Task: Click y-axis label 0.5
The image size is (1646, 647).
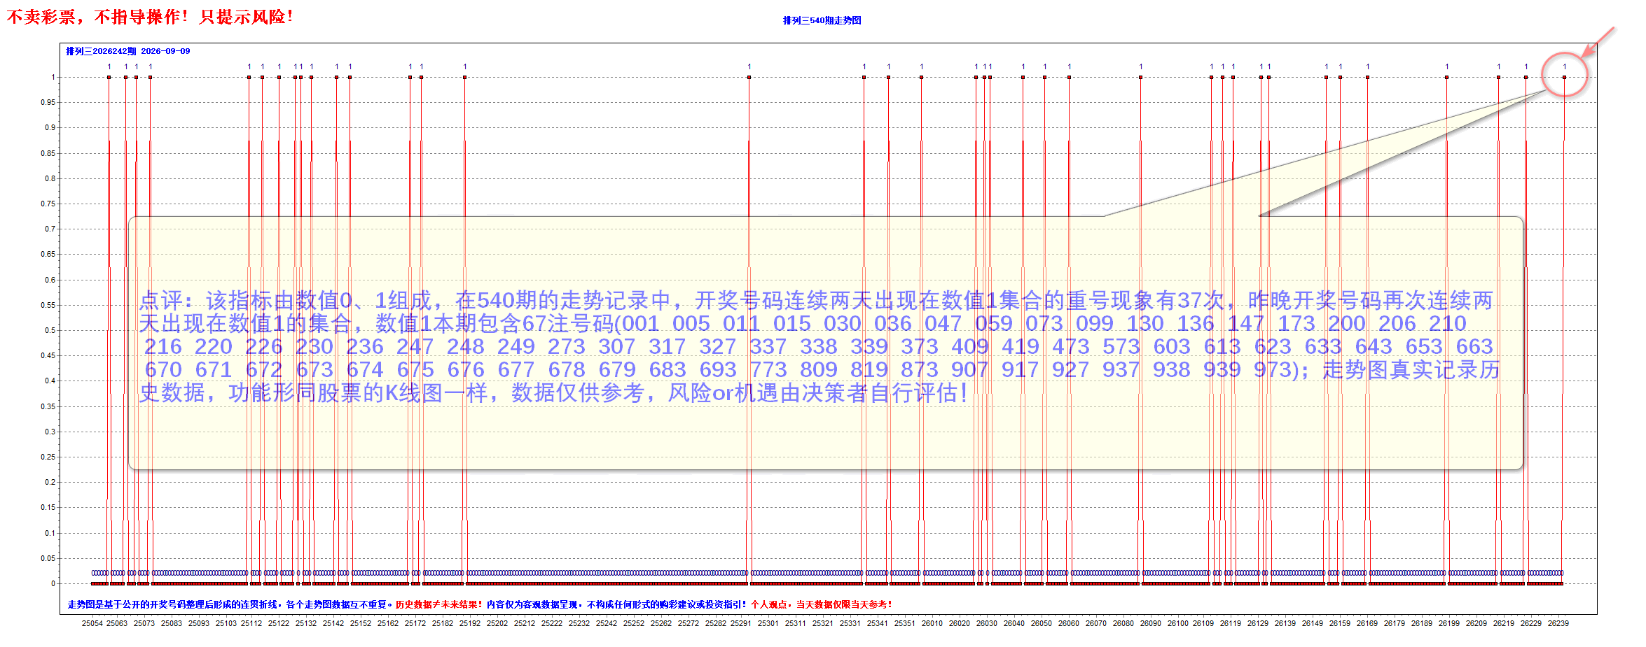Action: click(x=50, y=330)
